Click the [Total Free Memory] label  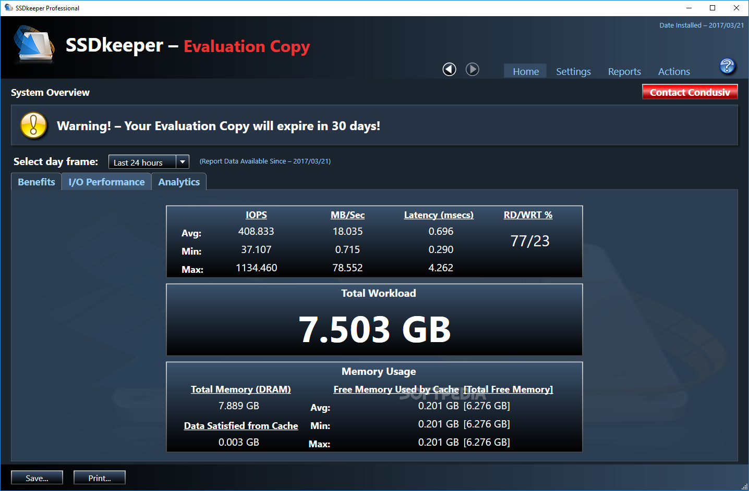[x=509, y=389]
